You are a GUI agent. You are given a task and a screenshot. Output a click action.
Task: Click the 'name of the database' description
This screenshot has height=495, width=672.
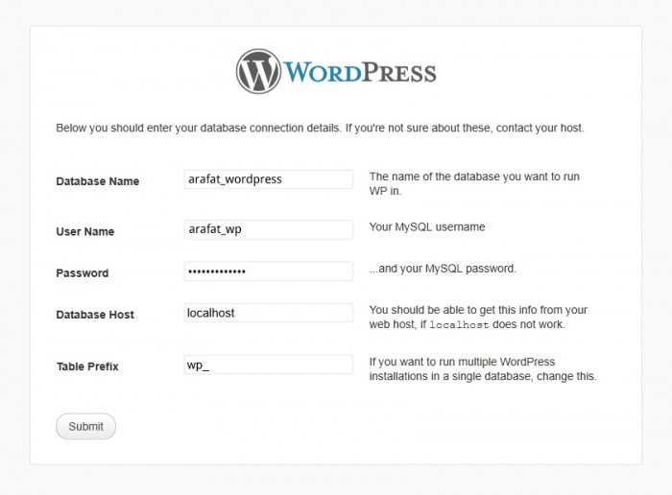pyautogui.click(x=474, y=183)
